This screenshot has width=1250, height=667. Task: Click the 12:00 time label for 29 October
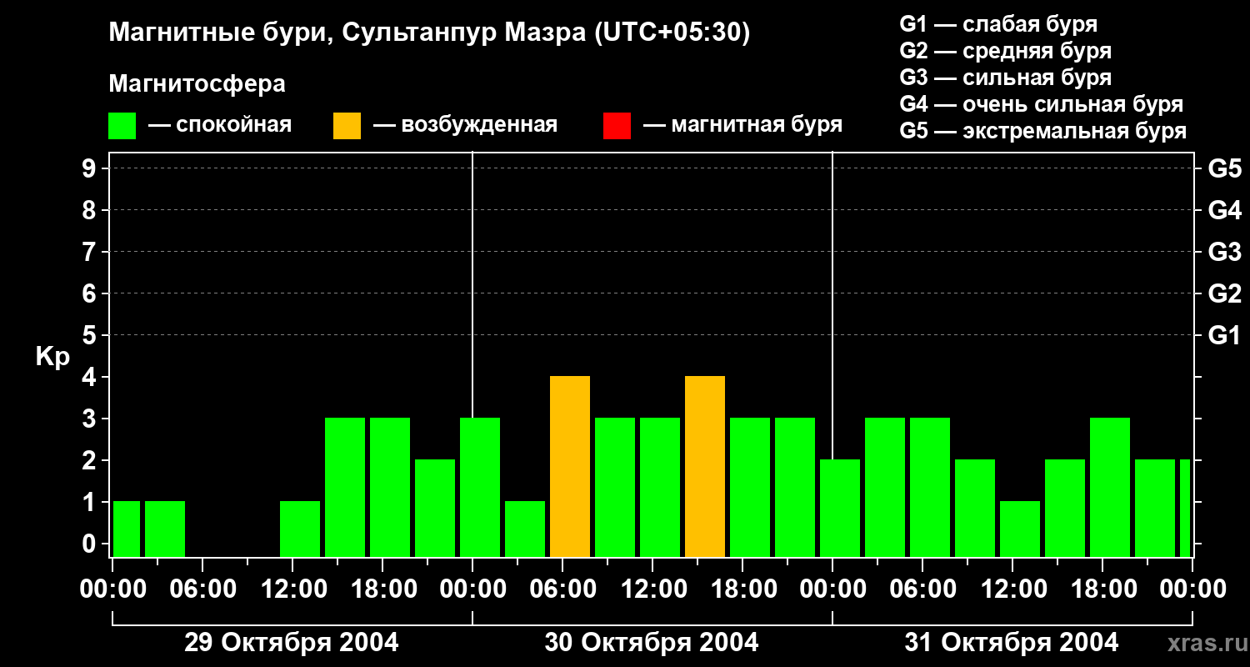[293, 589]
